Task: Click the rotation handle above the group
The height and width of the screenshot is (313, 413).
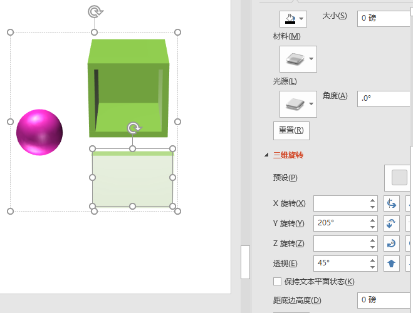Action: [95, 11]
